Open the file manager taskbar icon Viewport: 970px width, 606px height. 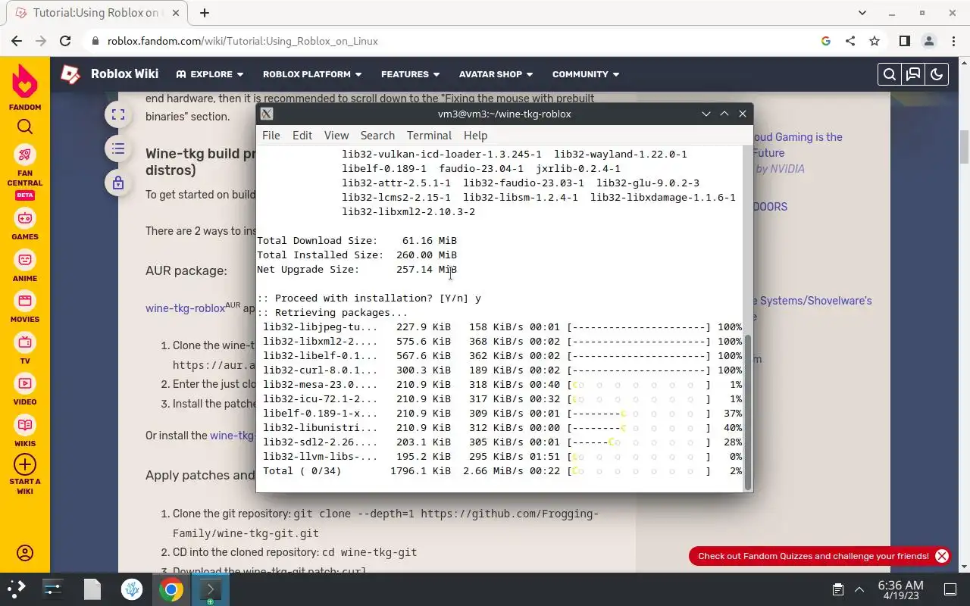(92, 589)
